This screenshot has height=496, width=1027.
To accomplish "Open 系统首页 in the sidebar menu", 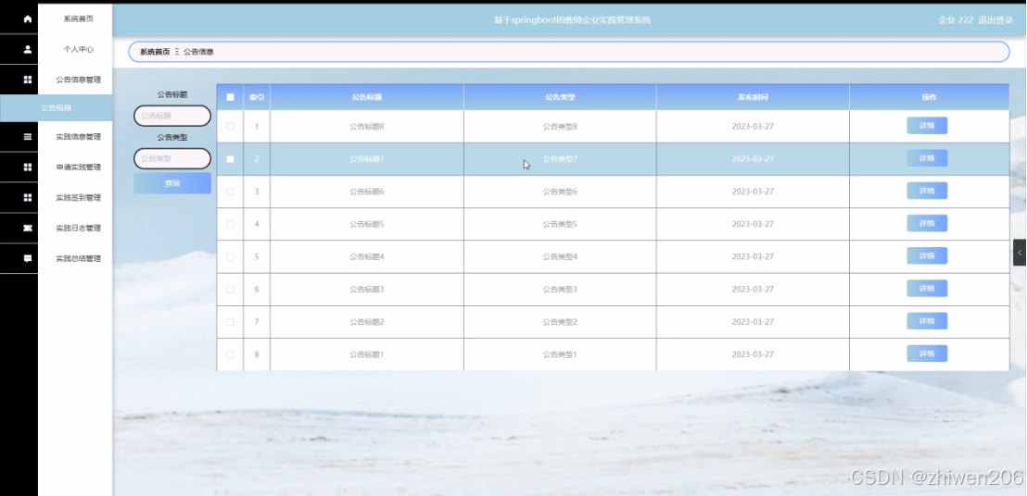I will [79, 19].
